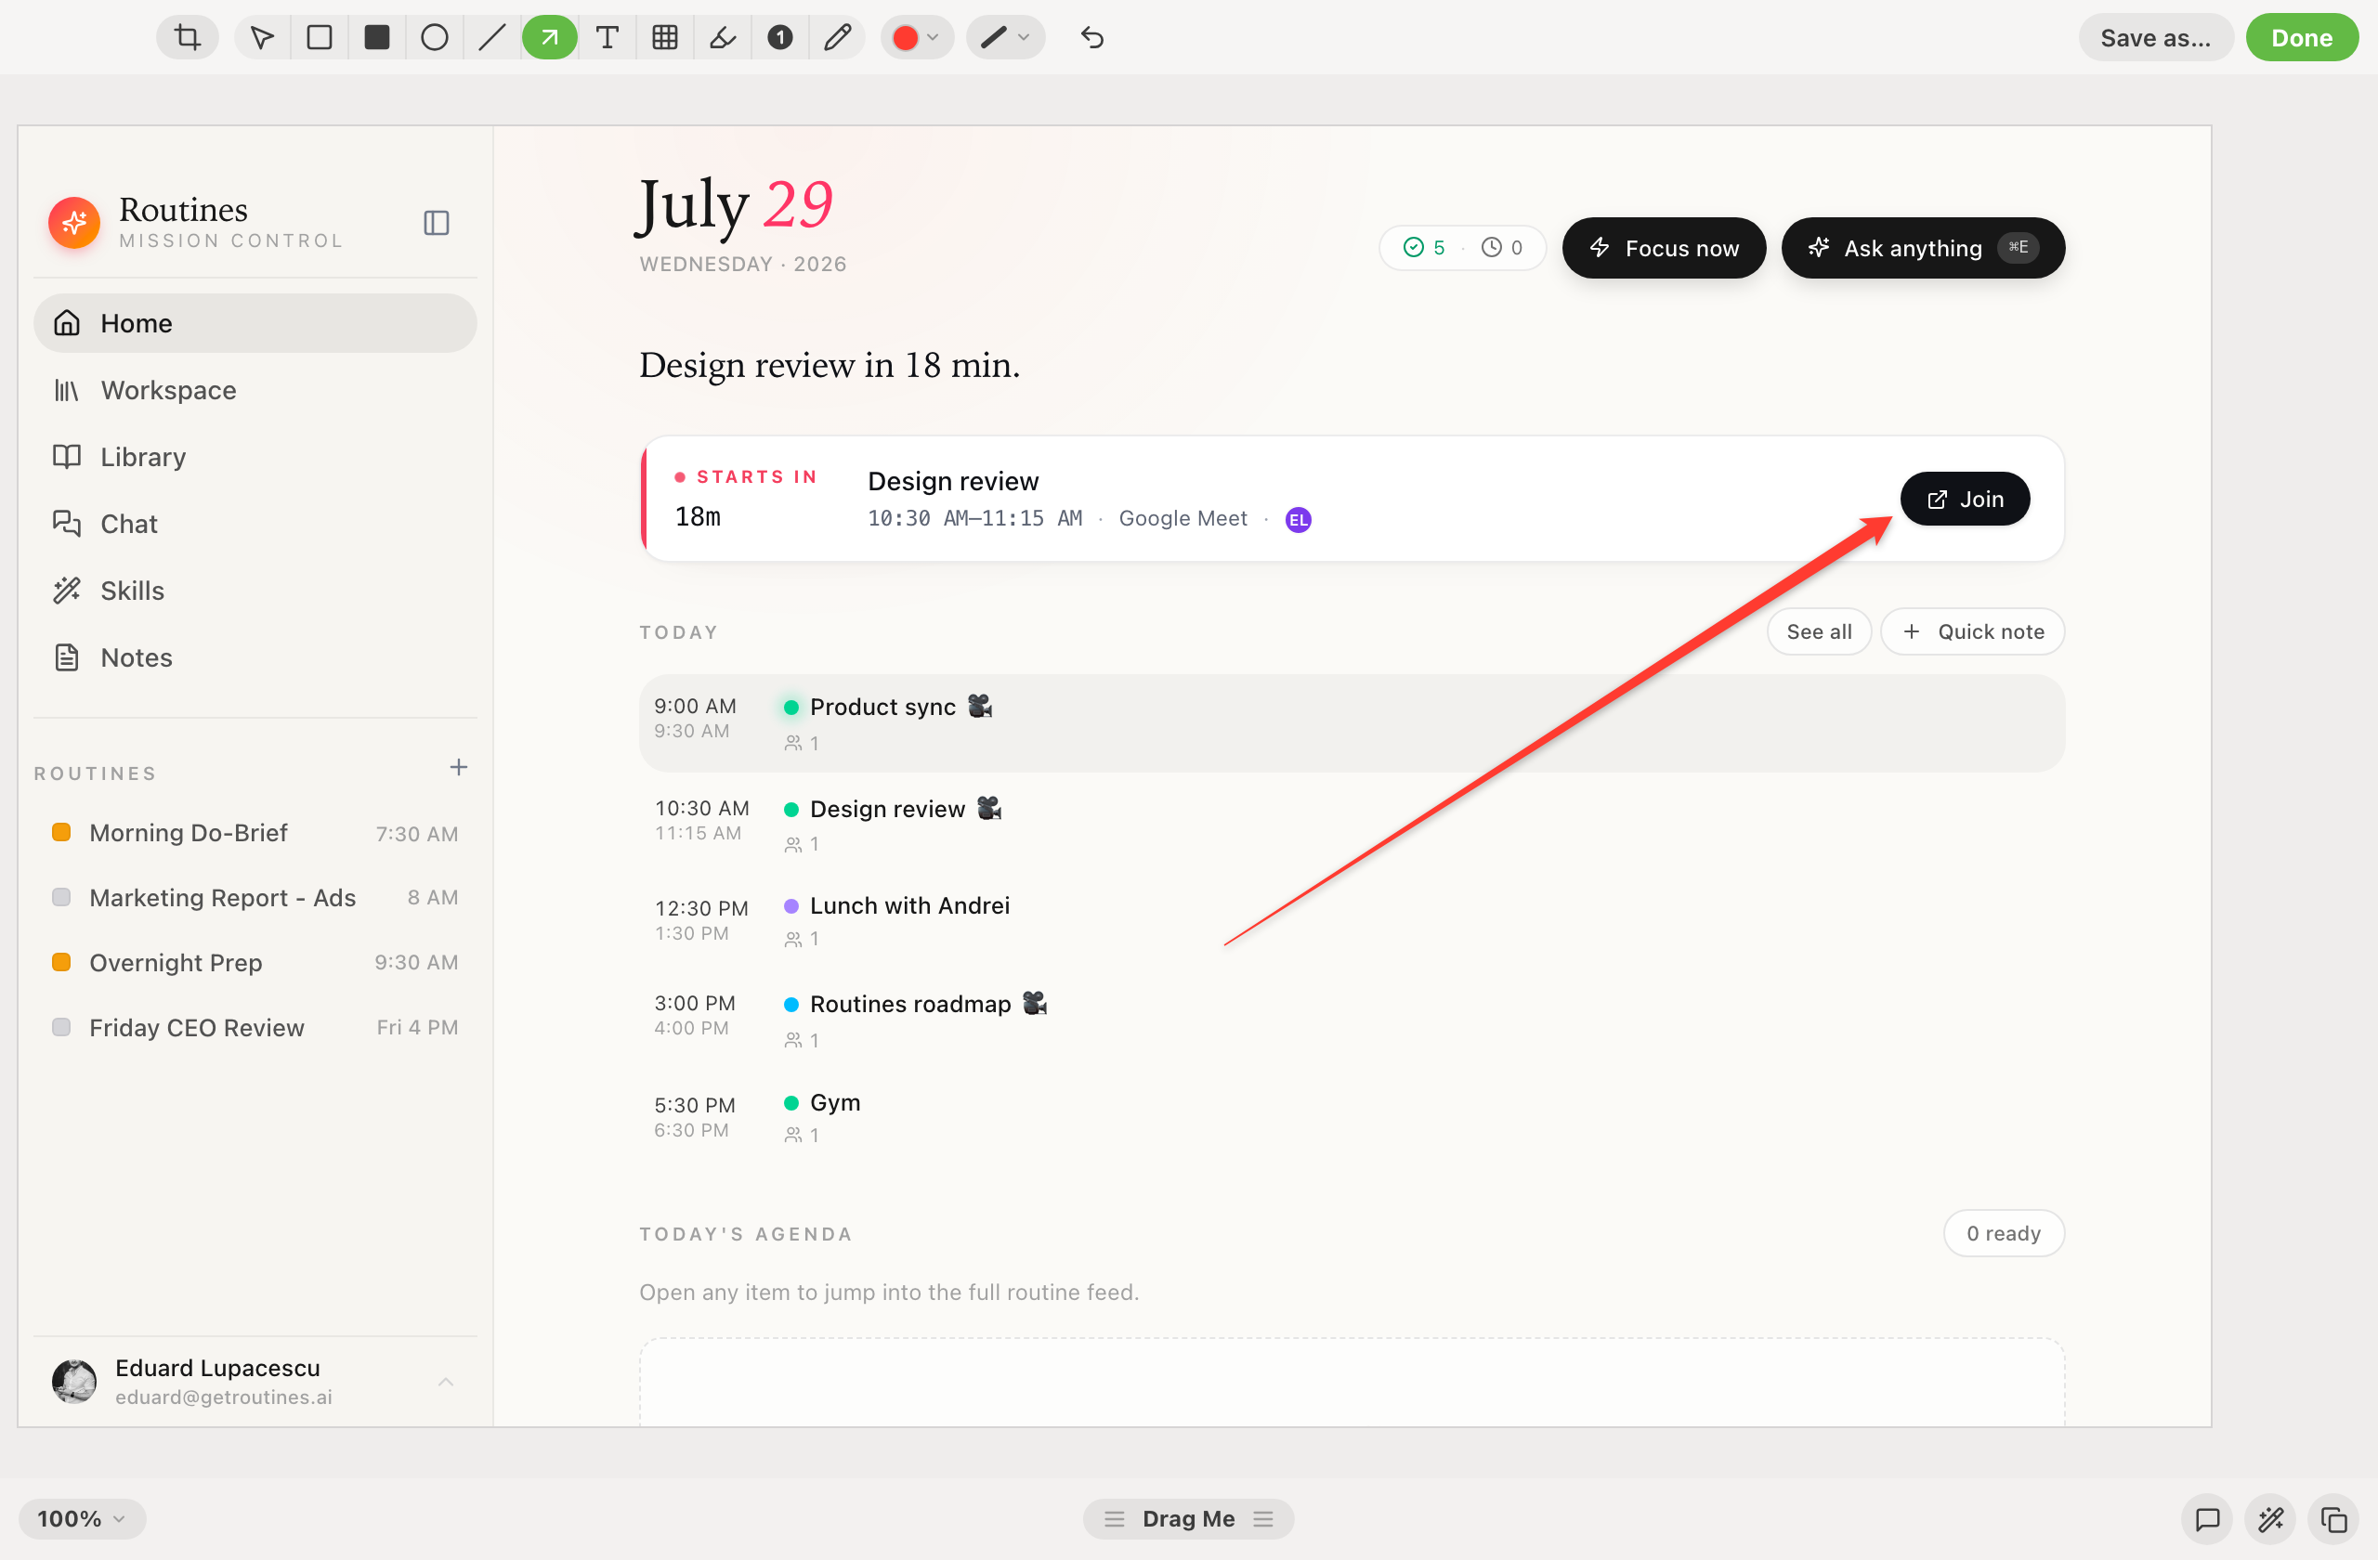This screenshot has width=2378, height=1560.
Task: Select the highlighter tool
Action: pos(723,38)
